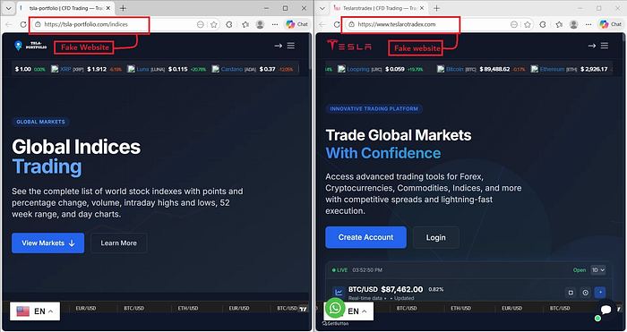Image resolution: width=627 pixels, height=332 pixels.
Task: Click Bitcoin link in right ticker
Action: pos(455,69)
